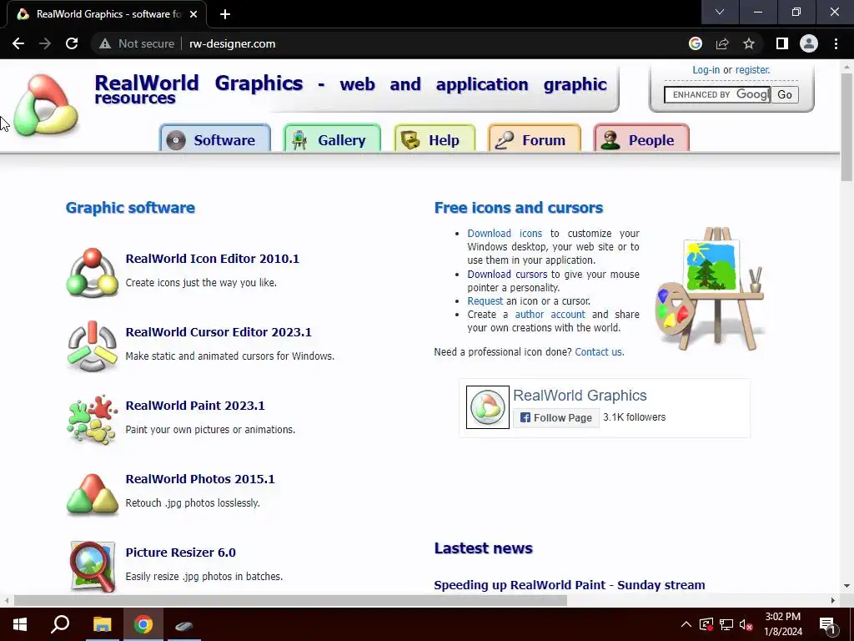Open the Gallery tab
Image resolution: width=854 pixels, height=641 pixels.
point(332,139)
